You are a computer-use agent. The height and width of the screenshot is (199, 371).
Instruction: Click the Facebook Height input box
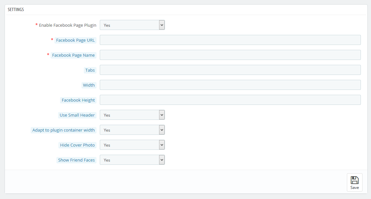pyautogui.click(x=230, y=100)
